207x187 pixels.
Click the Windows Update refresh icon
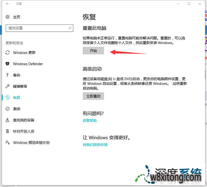tap(8, 53)
